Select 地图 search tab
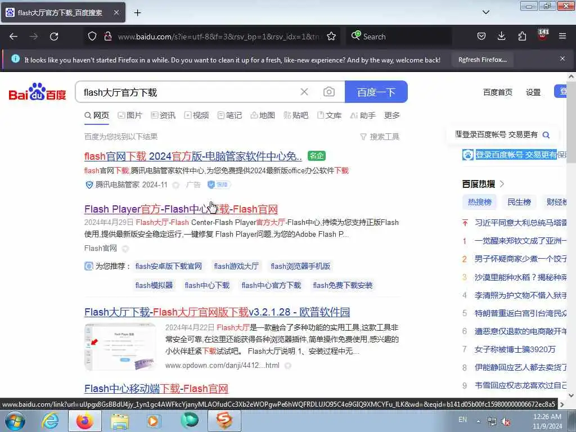Viewport: 576px width, 432px height. click(x=263, y=115)
